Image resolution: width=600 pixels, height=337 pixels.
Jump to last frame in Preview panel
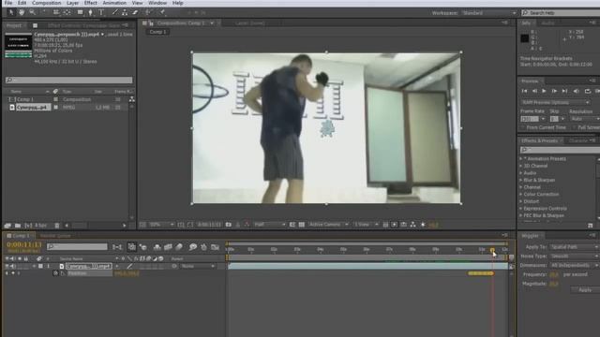(x=564, y=91)
